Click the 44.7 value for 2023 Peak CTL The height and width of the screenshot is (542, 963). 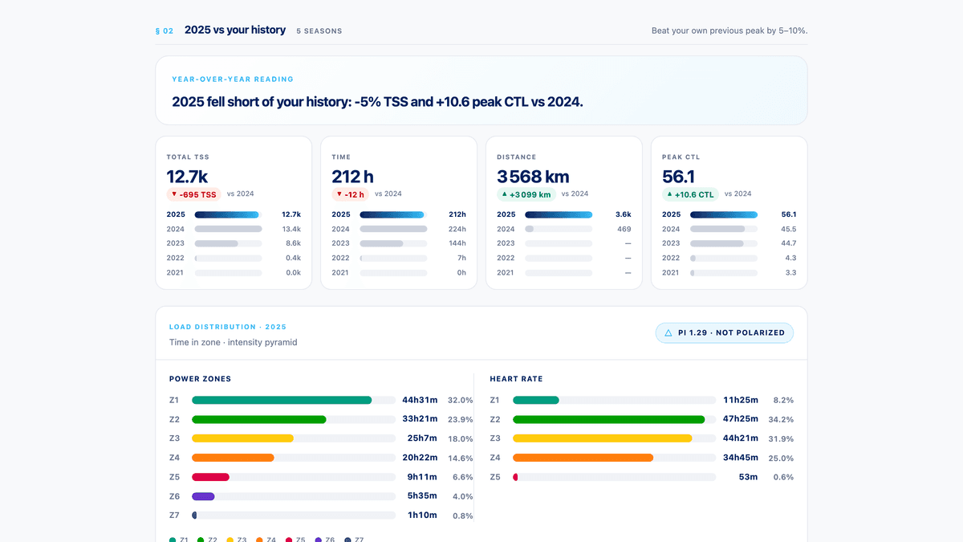tap(789, 243)
